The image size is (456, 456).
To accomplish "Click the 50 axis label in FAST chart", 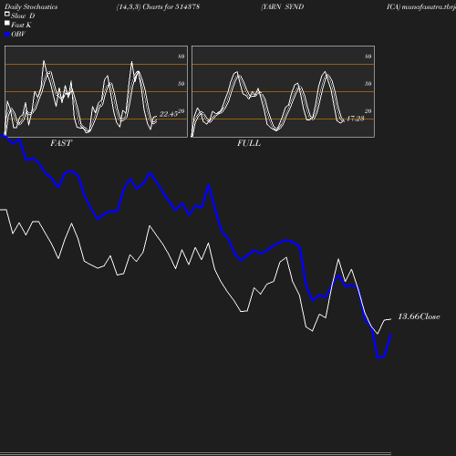I will pos(181,84).
